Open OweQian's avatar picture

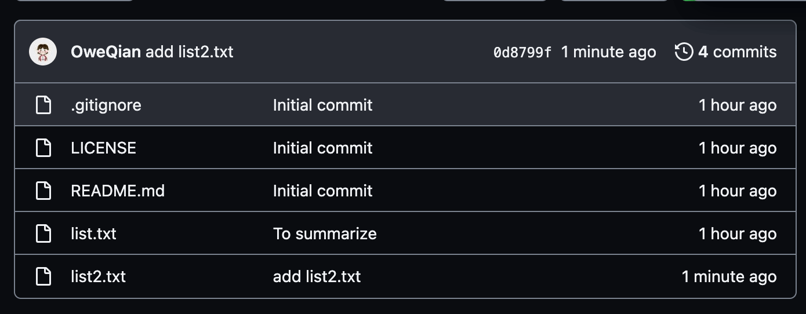coord(43,52)
